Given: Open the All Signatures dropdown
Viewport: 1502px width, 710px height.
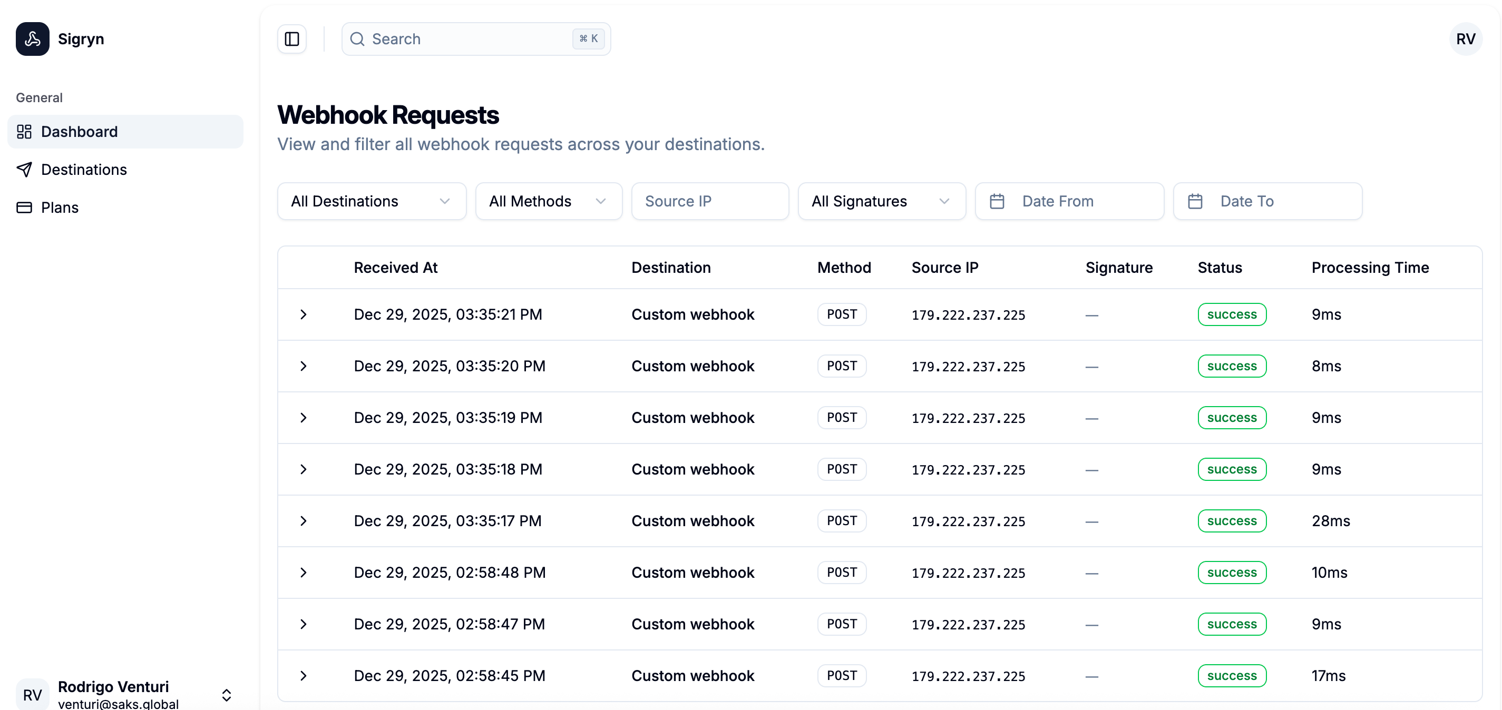Looking at the screenshot, I should (881, 201).
